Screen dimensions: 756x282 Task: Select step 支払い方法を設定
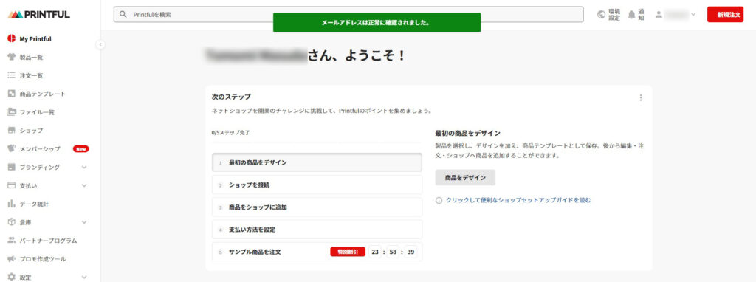317,230
